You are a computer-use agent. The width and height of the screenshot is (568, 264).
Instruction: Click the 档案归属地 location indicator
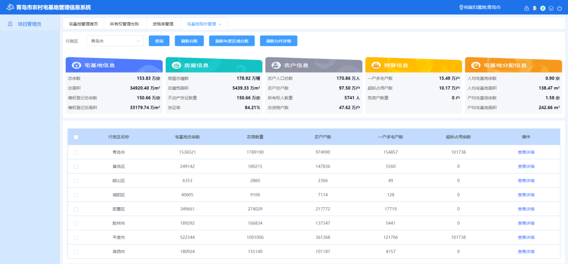click(x=480, y=8)
